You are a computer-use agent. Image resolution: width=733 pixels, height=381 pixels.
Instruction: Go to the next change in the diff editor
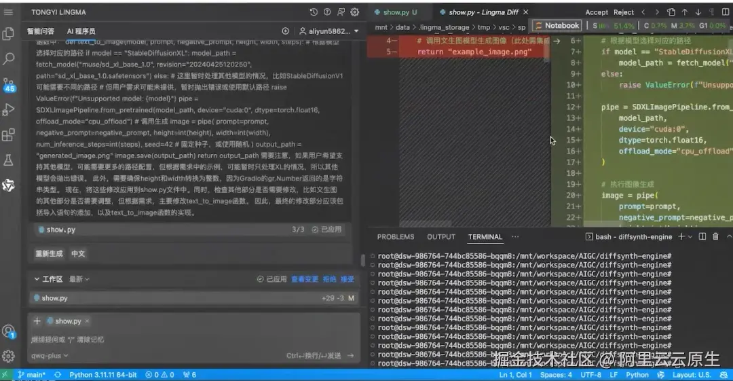tap(657, 12)
